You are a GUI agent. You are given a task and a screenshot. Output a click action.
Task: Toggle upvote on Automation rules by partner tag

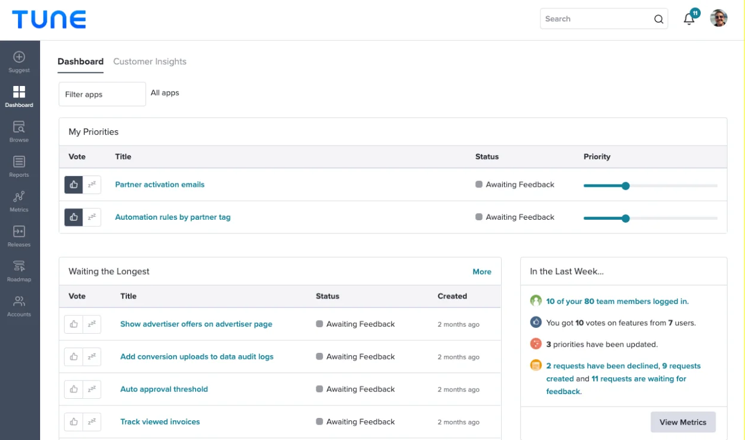tap(74, 217)
